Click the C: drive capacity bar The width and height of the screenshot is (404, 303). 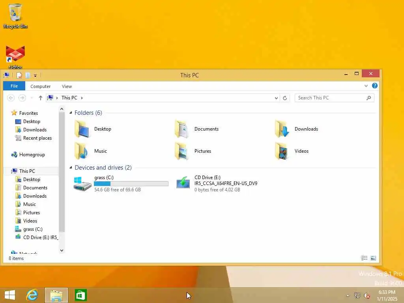(x=131, y=183)
